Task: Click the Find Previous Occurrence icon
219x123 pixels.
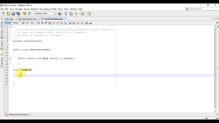Action: pyautogui.click(x=42, y=23)
